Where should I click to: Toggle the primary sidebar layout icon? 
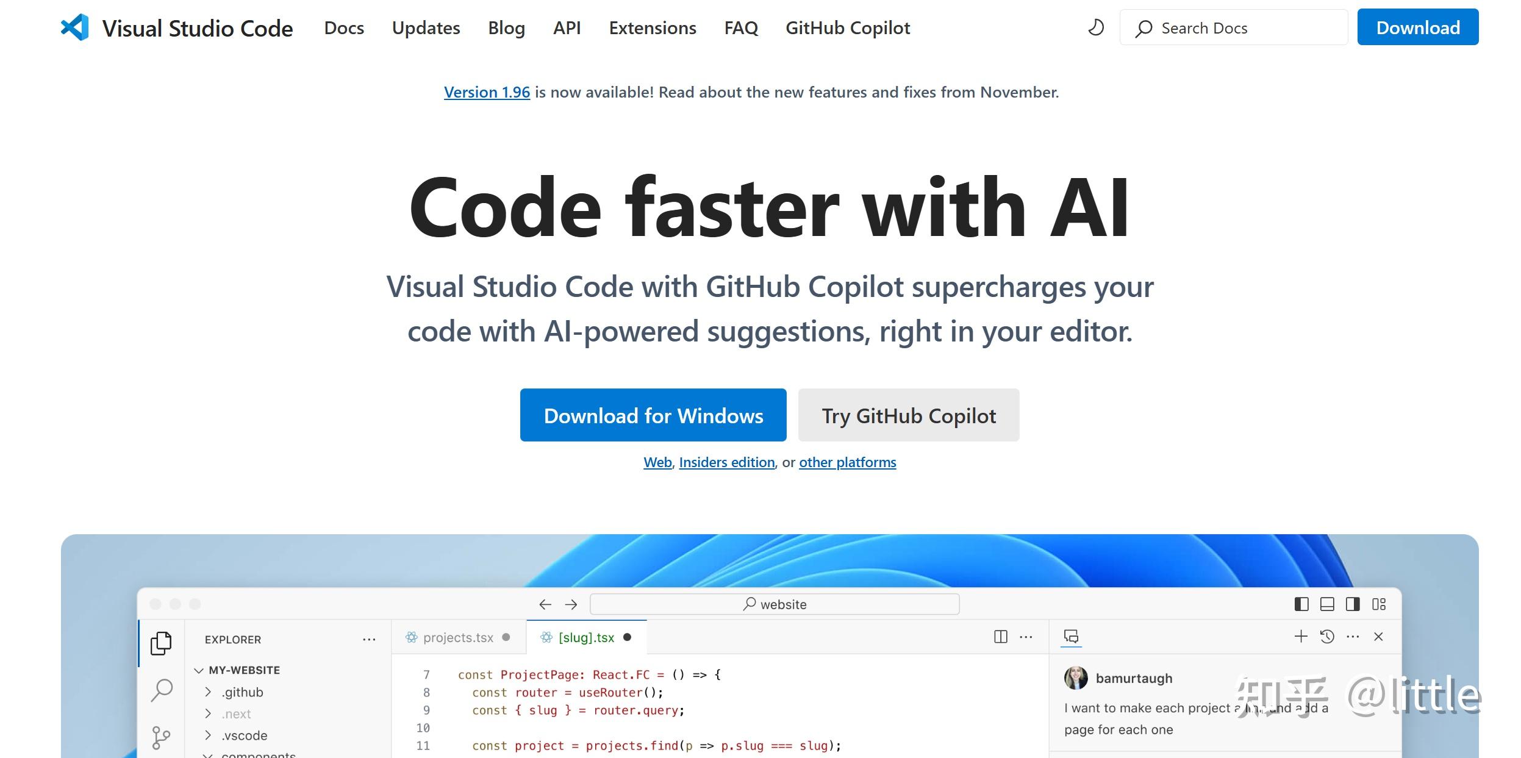coord(1301,604)
